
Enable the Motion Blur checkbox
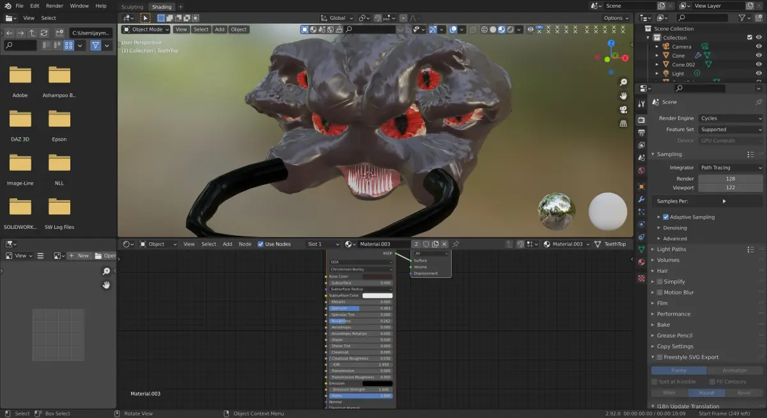coord(659,293)
